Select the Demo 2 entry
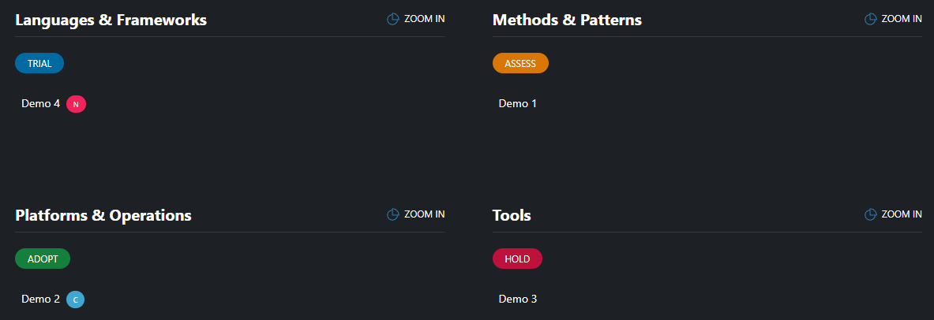 [40, 299]
